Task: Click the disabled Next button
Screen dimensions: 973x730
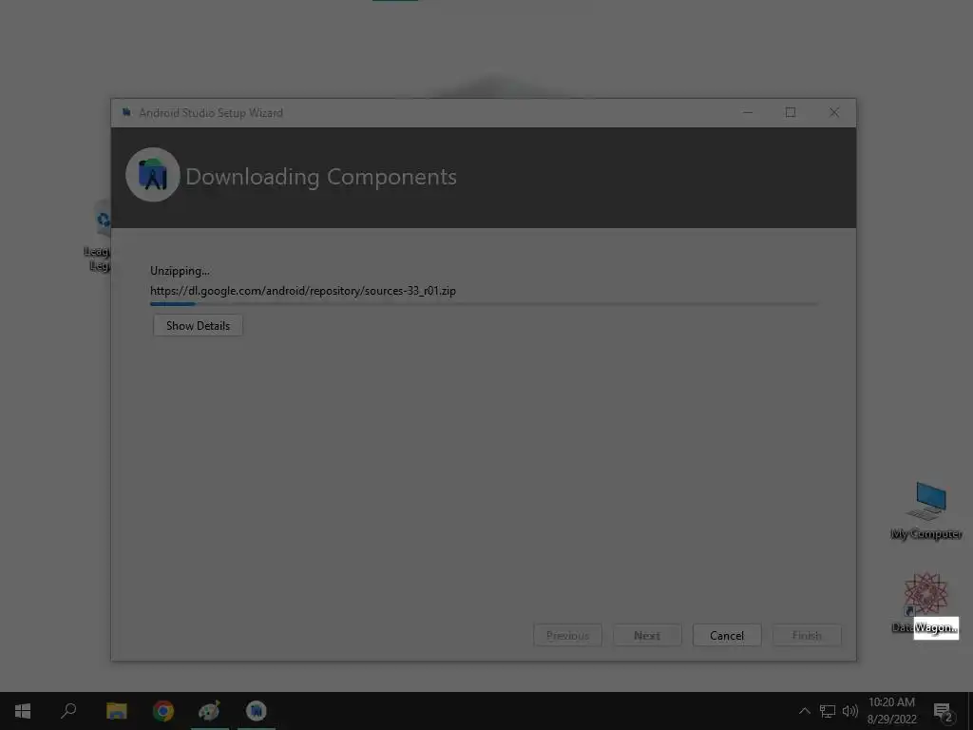Action: point(646,635)
